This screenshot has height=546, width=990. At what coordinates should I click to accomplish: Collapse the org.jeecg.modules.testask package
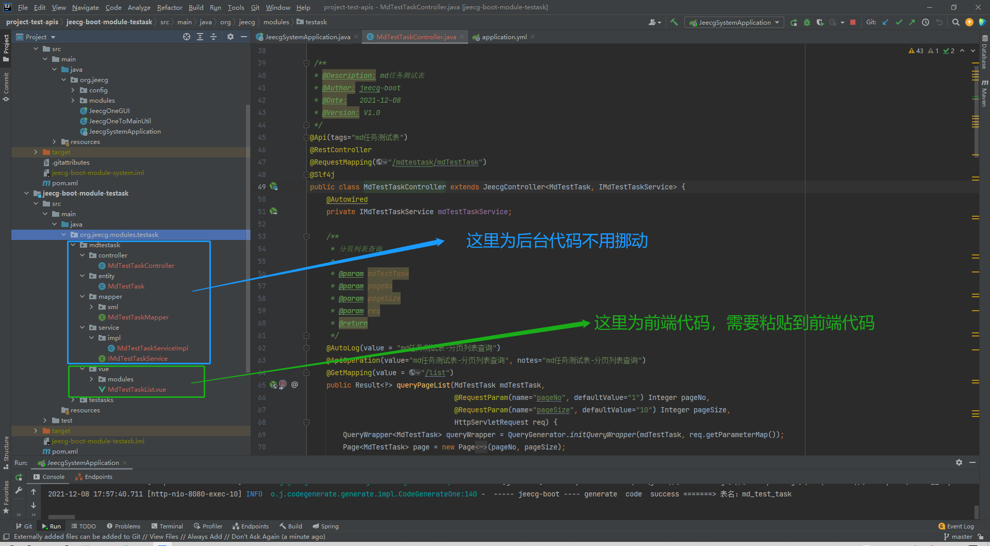pyautogui.click(x=63, y=234)
